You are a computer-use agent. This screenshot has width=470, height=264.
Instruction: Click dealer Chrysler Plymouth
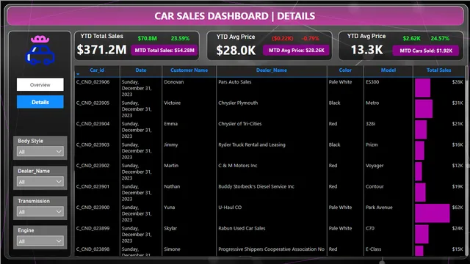tap(238, 103)
